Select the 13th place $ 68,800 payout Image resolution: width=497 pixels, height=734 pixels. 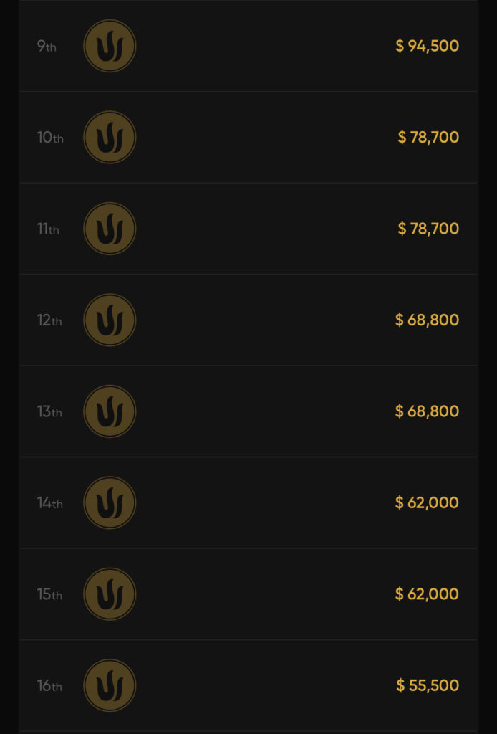pyautogui.click(x=427, y=411)
